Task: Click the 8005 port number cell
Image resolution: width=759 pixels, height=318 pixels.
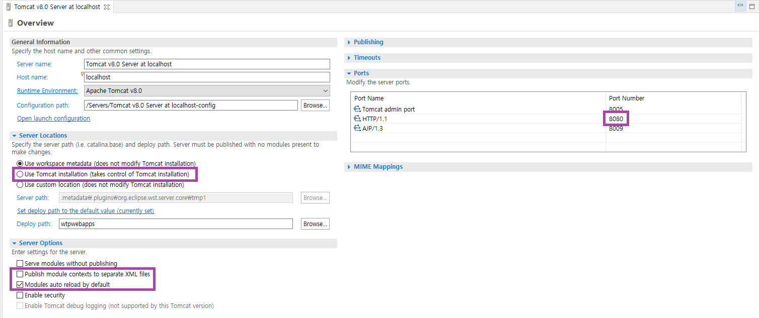Action: tap(616, 109)
